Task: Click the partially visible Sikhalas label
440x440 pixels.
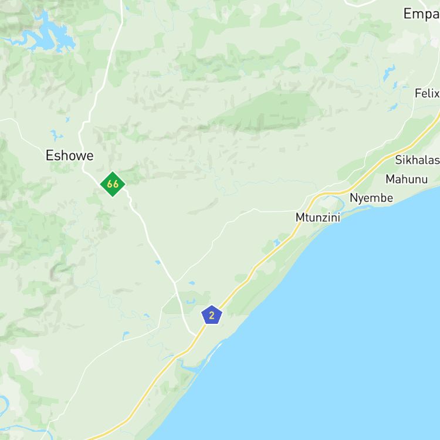Action: pos(418,160)
